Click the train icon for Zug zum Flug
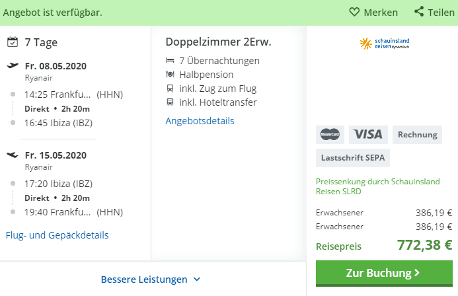 170,89
